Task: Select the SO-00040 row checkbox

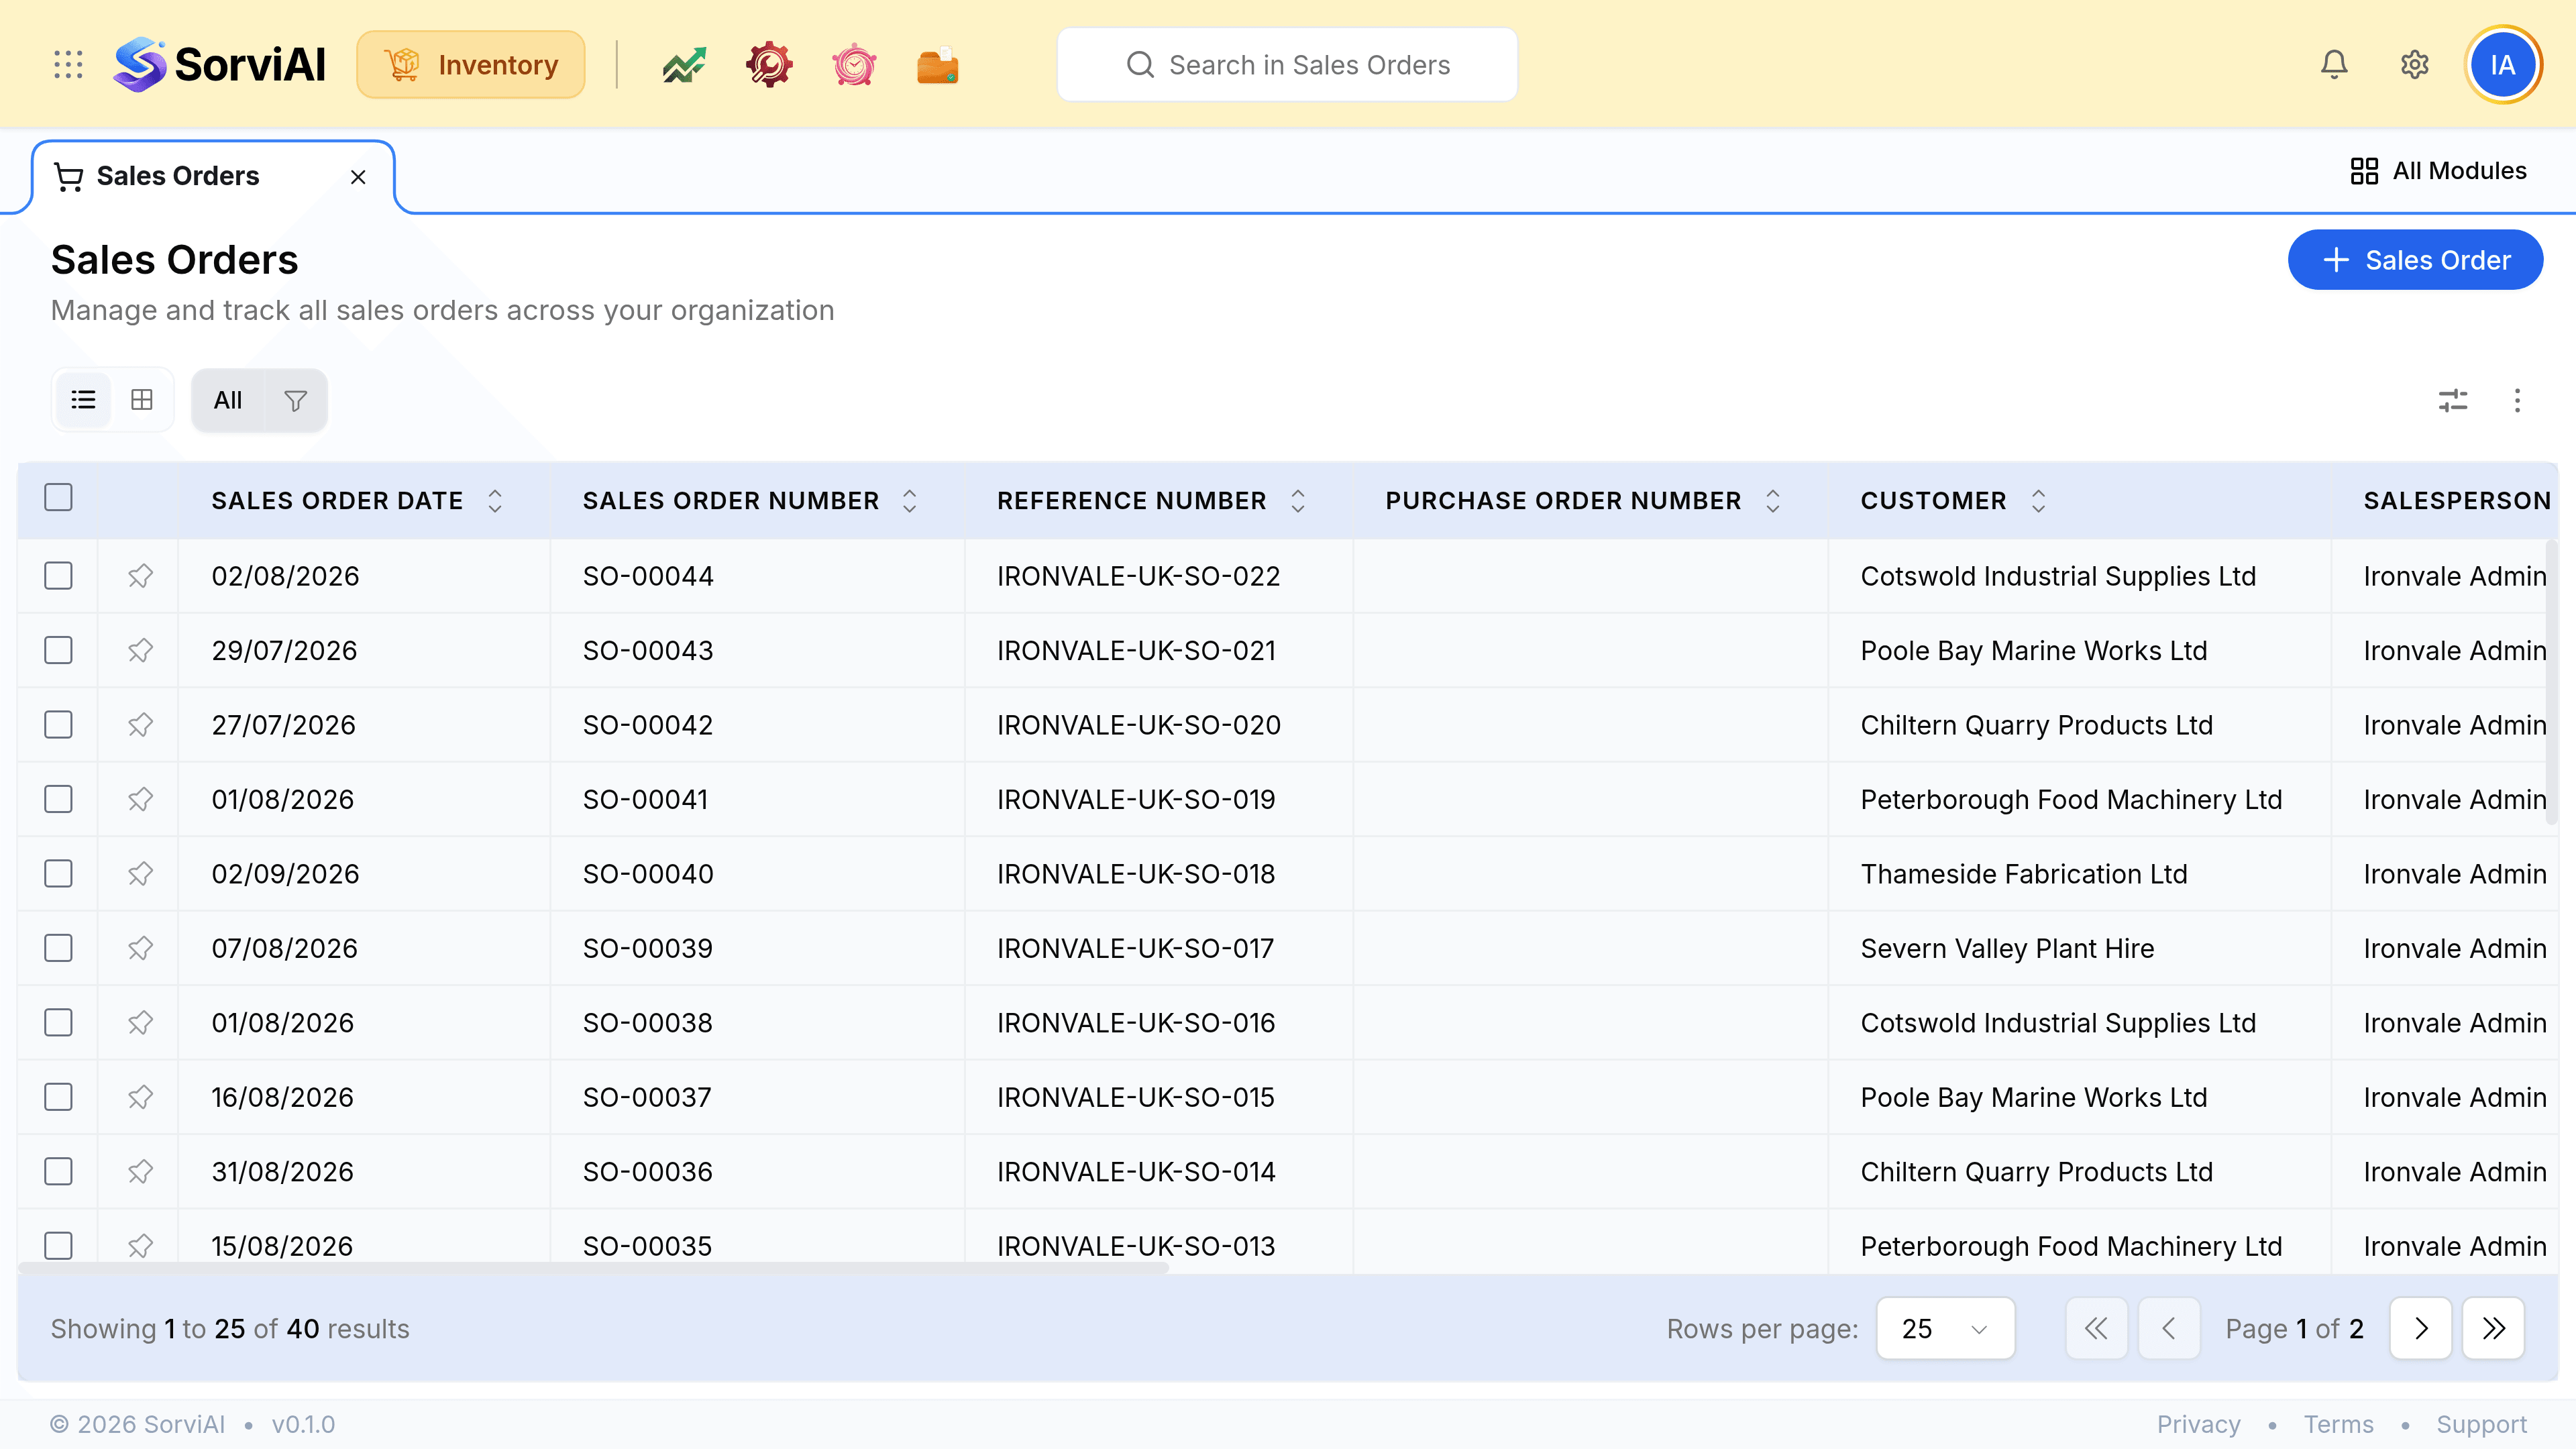Action: coord(59,874)
